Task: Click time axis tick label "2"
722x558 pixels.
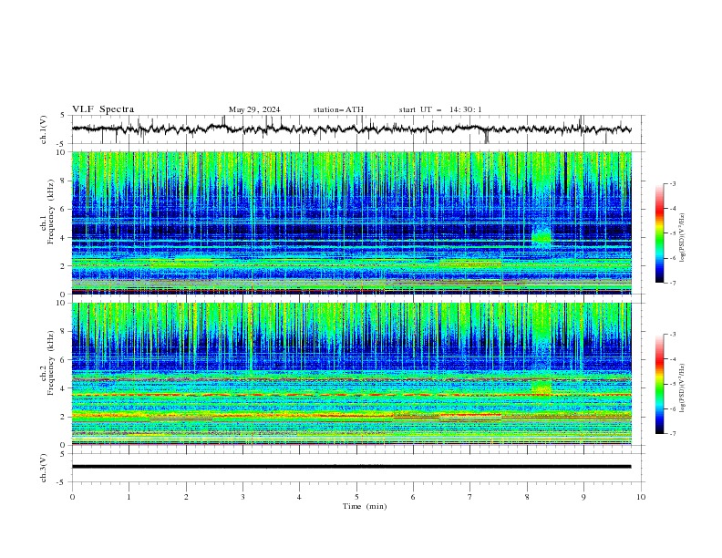Action: click(x=186, y=497)
